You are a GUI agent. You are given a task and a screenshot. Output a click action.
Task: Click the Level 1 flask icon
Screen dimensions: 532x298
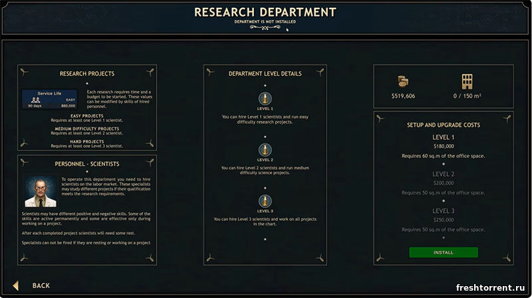[x=265, y=98]
